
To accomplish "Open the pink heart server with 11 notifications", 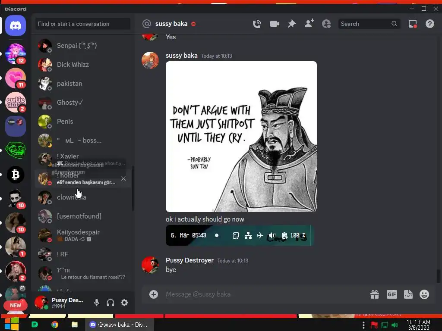I will [x=16, y=78].
